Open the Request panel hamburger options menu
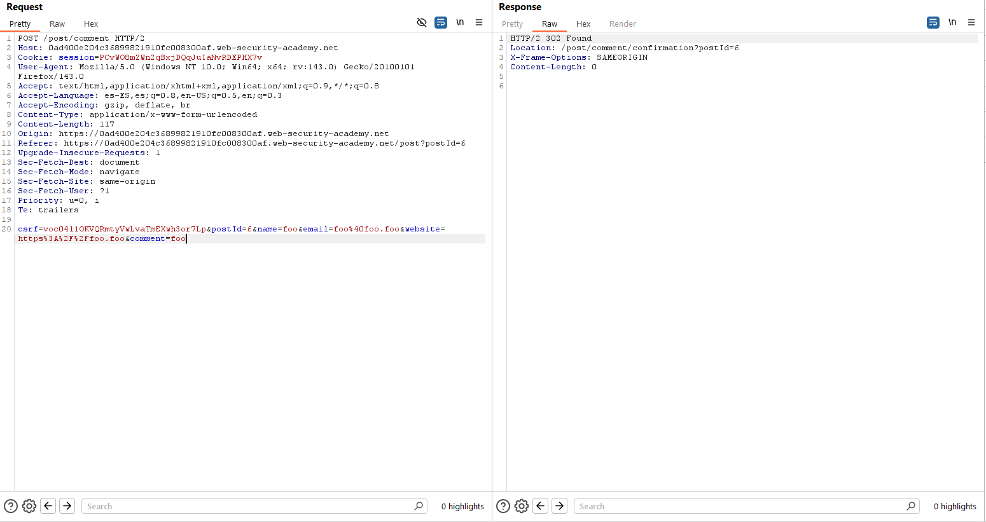This screenshot has width=986, height=522. click(479, 23)
